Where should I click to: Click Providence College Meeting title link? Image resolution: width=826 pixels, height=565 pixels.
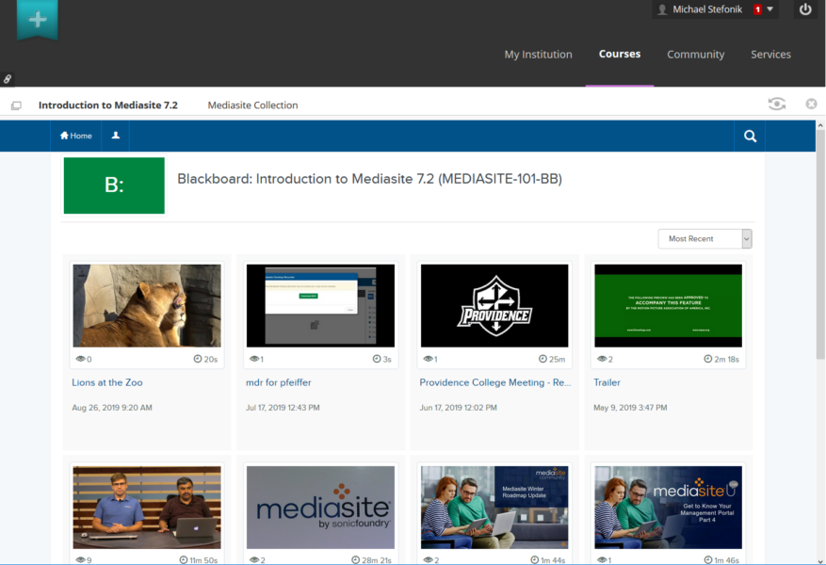point(495,382)
